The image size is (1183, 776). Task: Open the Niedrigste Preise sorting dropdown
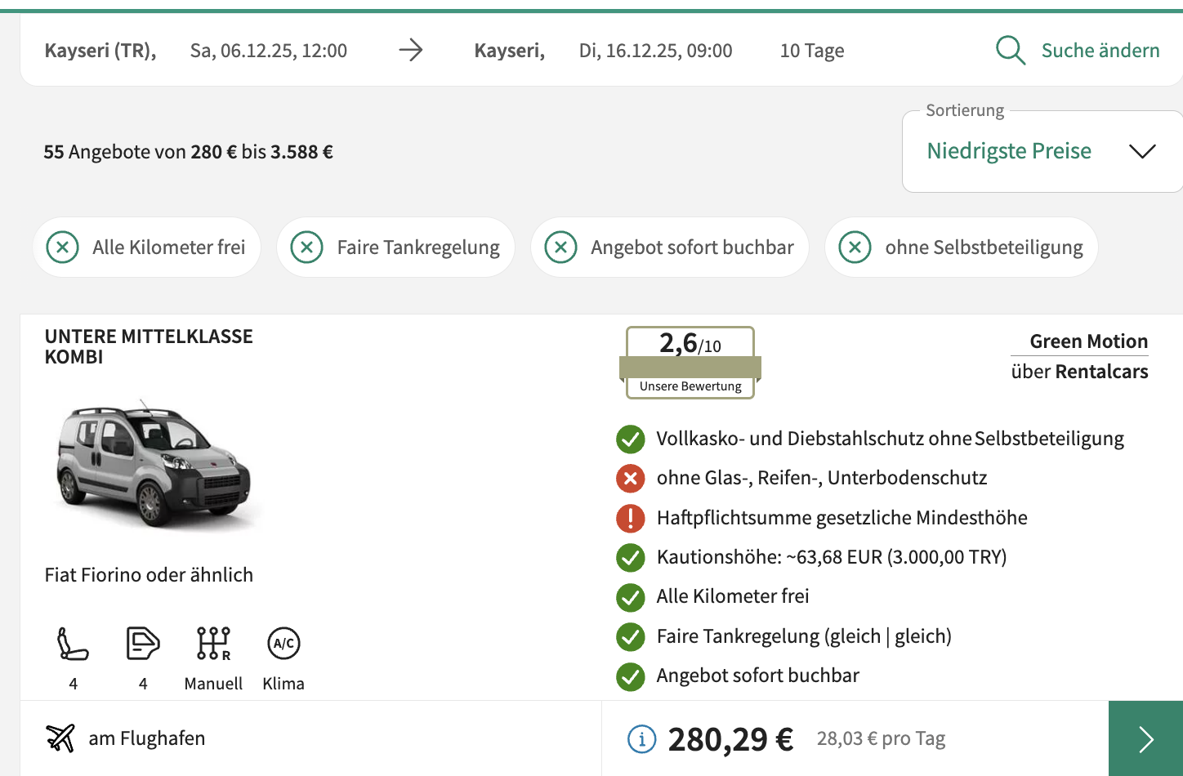point(1042,151)
